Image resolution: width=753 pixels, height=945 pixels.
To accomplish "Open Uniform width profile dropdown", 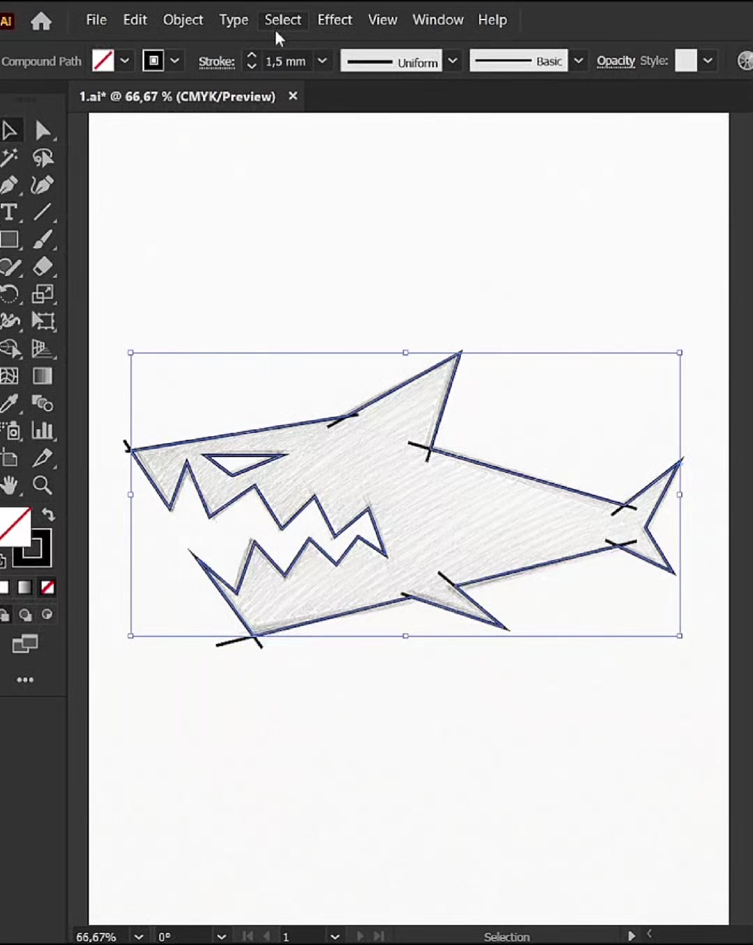I will tap(452, 61).
